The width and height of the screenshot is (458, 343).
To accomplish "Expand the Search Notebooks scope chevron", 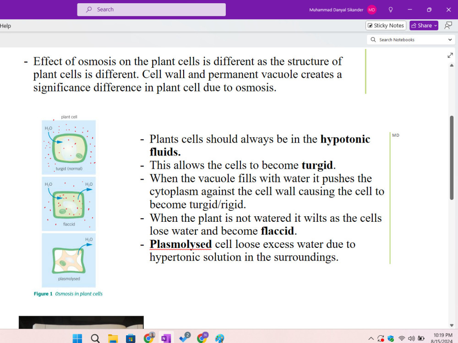I will (450, 40).
